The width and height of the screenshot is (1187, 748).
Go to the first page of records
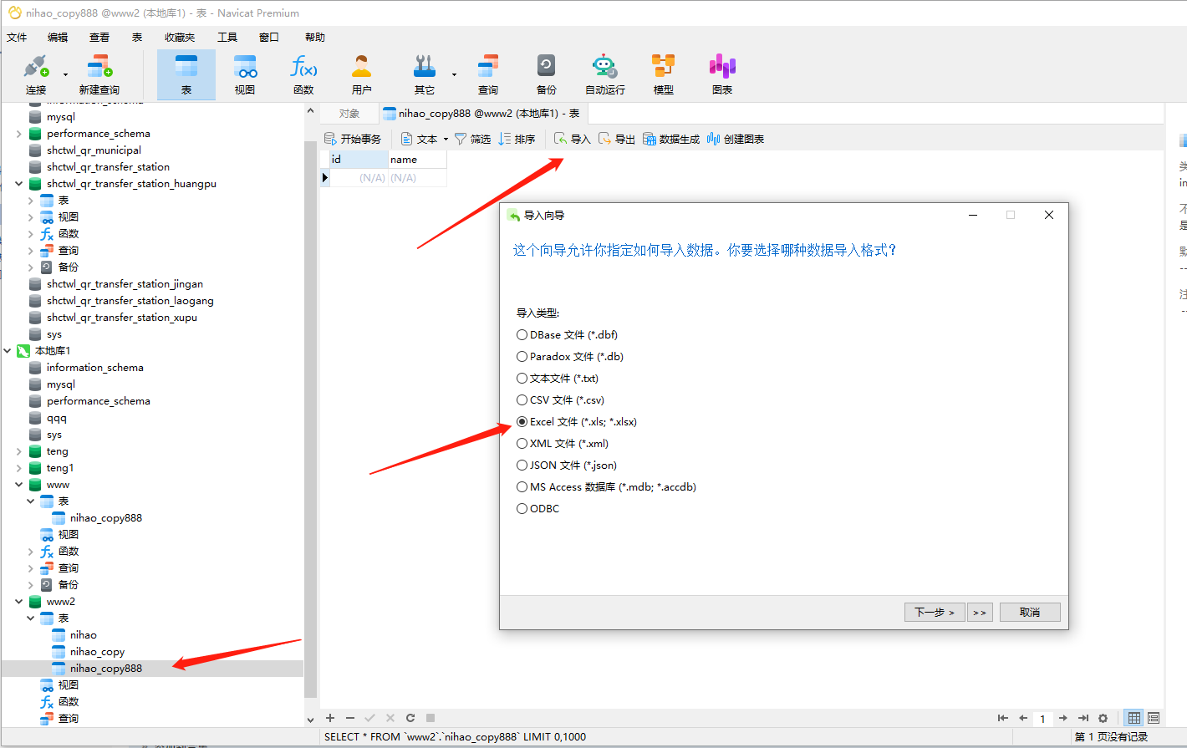click(1003, 718)
